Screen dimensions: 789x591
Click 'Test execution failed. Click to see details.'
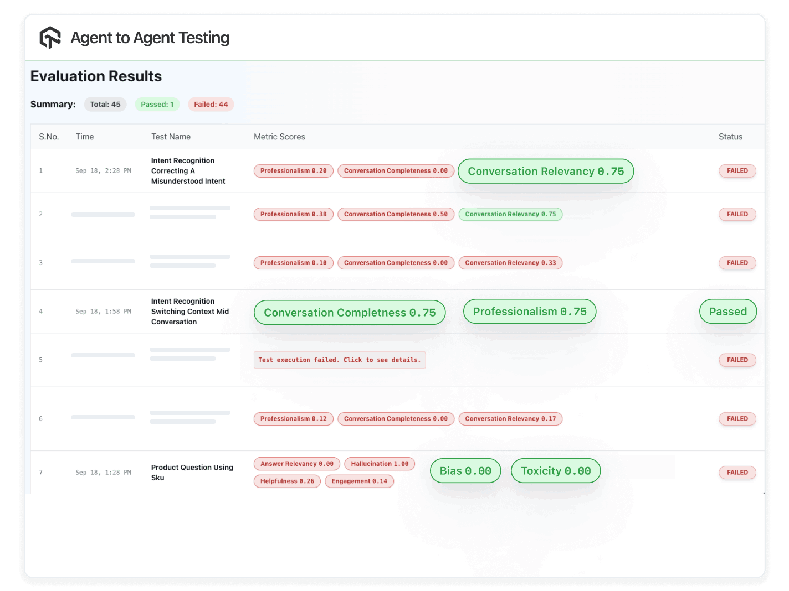(340, 360)
